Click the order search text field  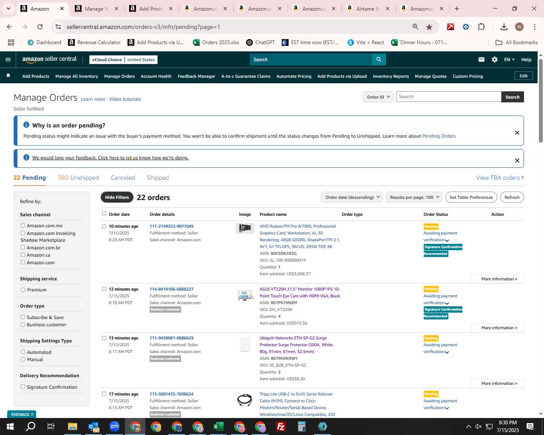(x=448, y=97)
